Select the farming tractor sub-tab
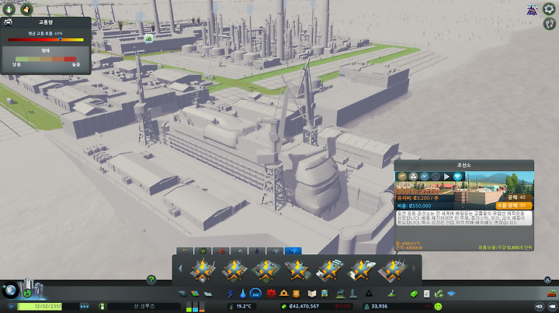The height and width of the screenshot is (313, 559). [221, 251]
